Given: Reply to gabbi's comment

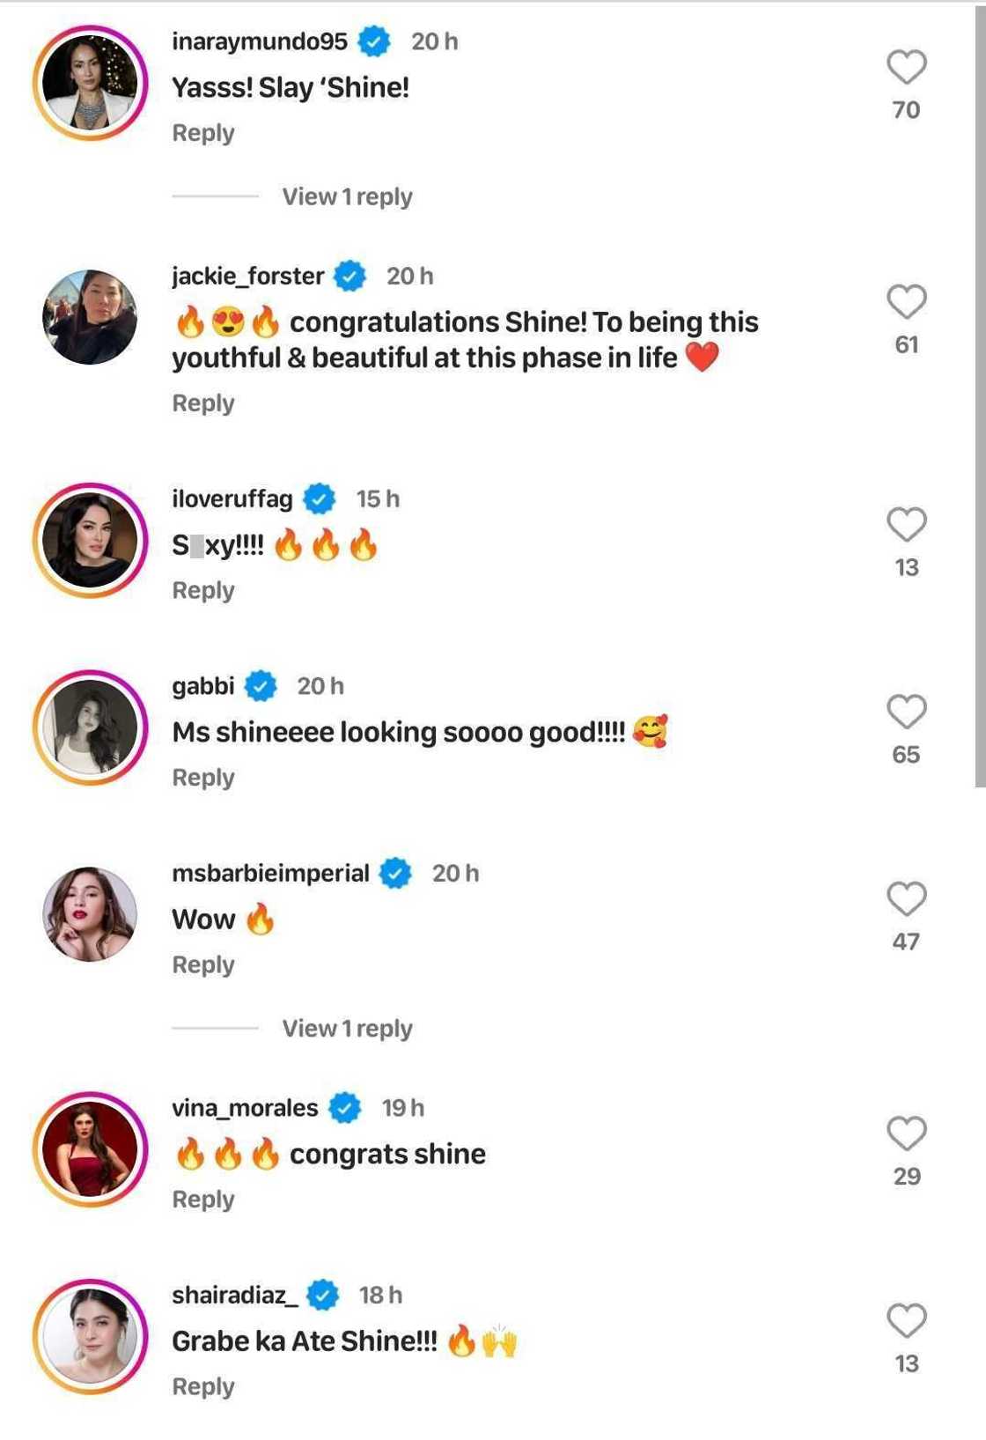Looking at the screenshot, I should [x=203, y=778].
